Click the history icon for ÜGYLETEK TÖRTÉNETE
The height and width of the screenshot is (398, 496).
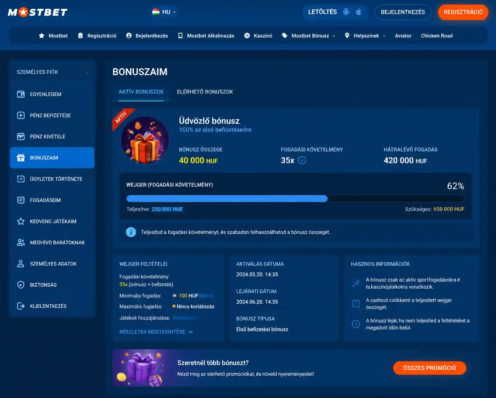(x=21, y=179)
